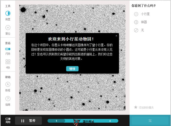Click the 继续 continue button
This screenshot has height=126, width=171.
click(x=72, y=69)
